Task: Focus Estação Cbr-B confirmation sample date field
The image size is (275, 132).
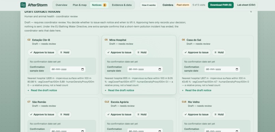Action: tap(68, 69)
